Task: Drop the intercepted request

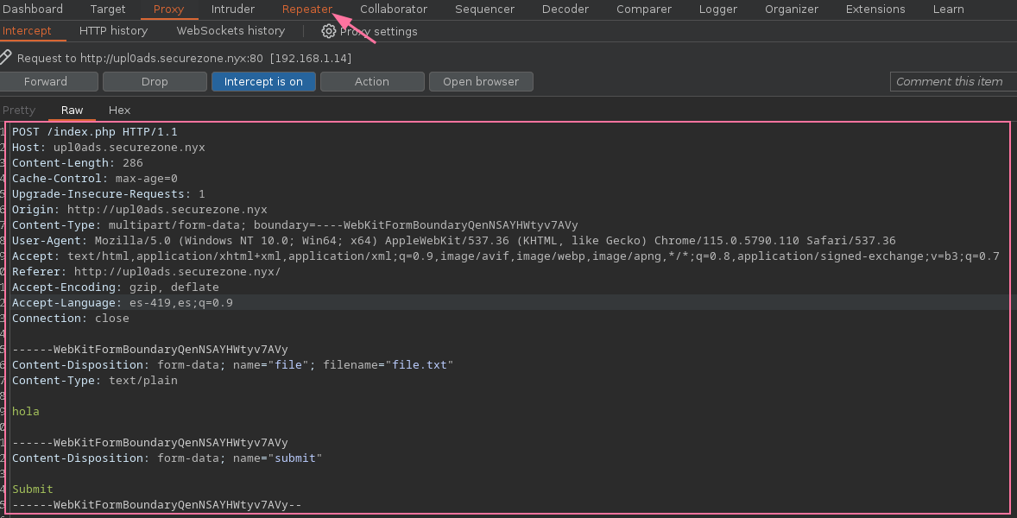Action: 155,82
